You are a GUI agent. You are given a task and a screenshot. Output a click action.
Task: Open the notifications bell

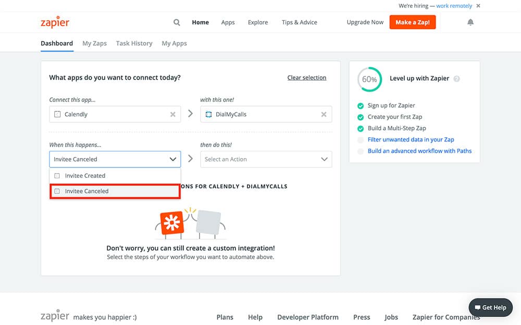pyautogui.click(x=470, y=22)
